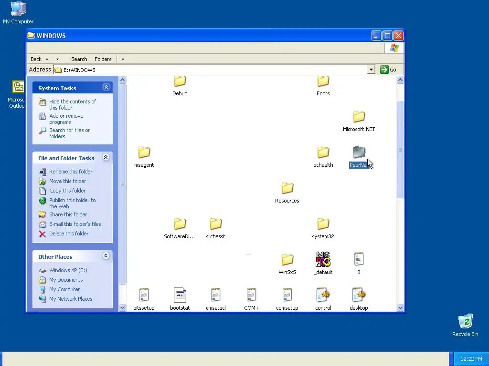The height and width of the screenshot is (366, 489).
Task: Click the file list vertical scrollbar thumb
Action: 401,149
